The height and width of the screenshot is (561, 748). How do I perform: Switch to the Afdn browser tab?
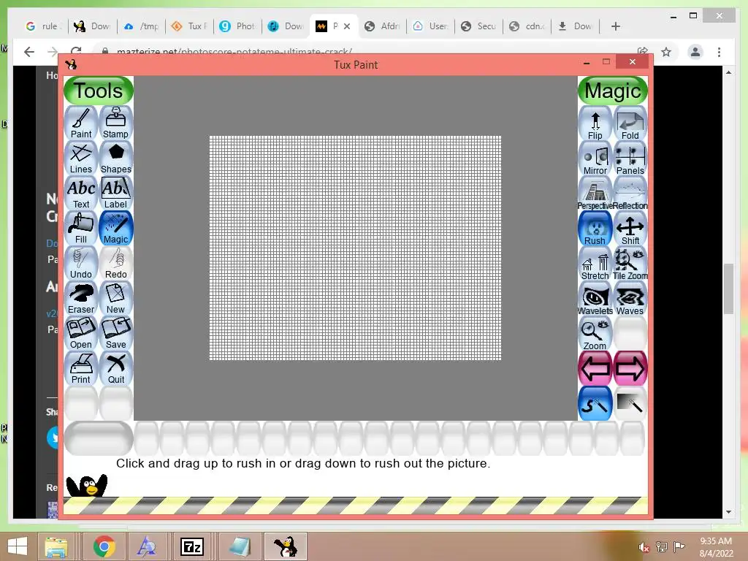pyautogui.click(x=382, y=26)
